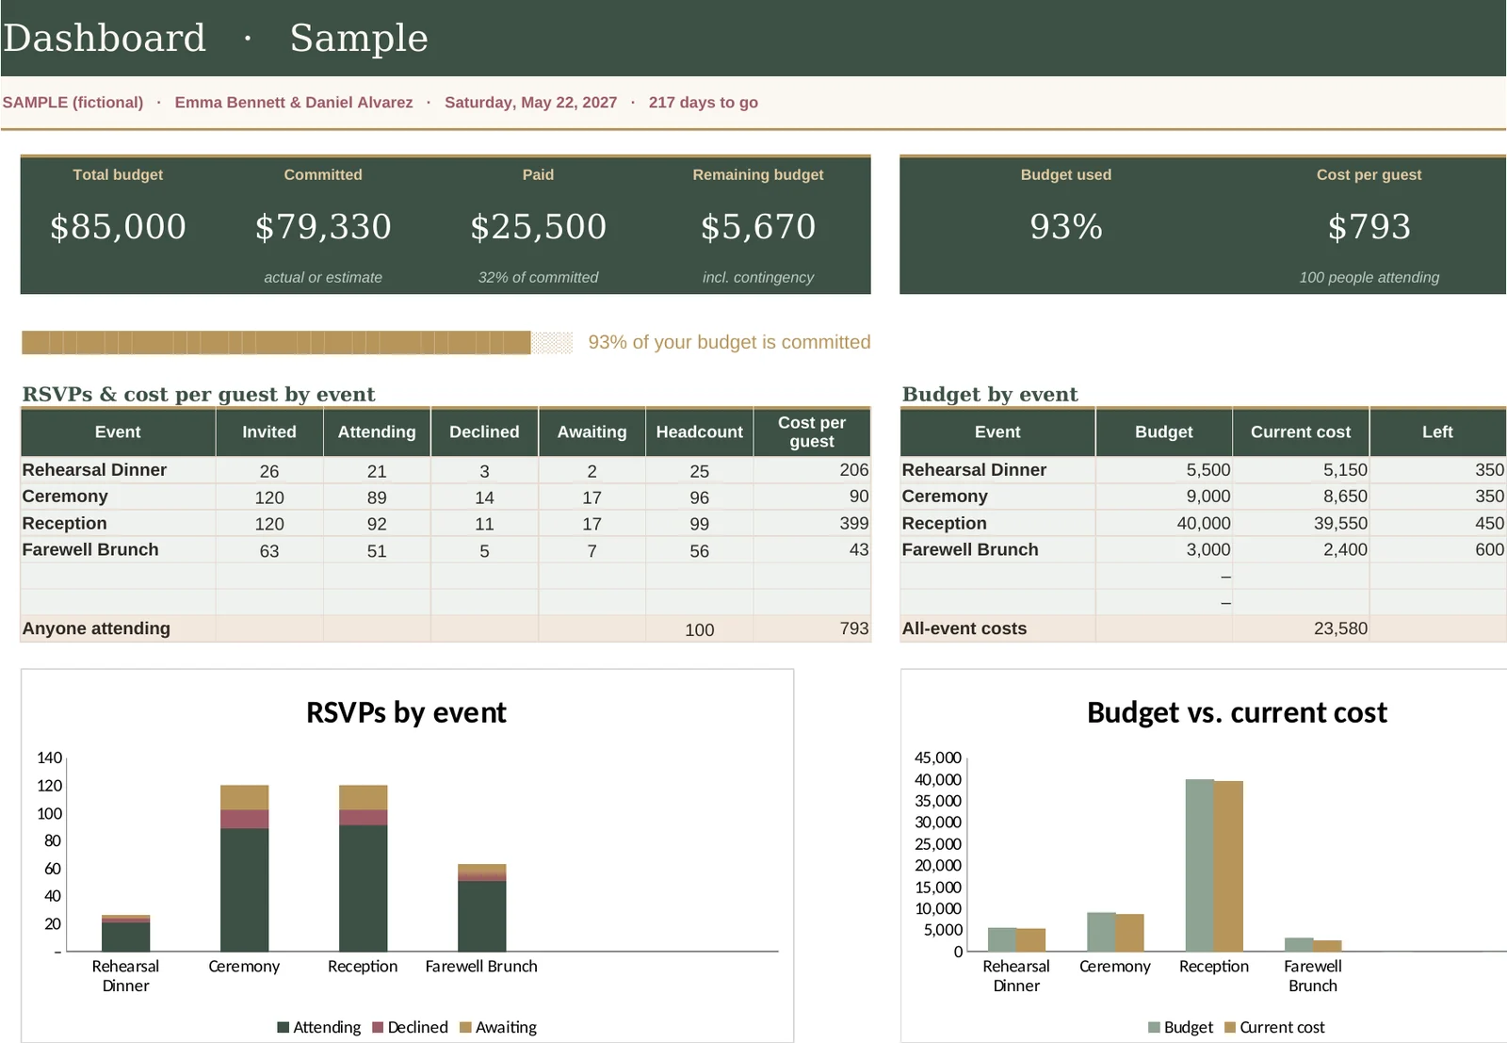Click the Attending column header in RSVP table
Screen dimensions: 1507x1043
(377, 432)
